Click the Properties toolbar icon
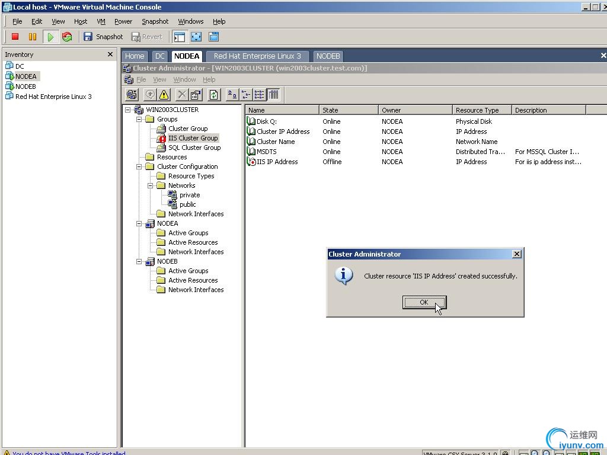The width and height of the screenshot is (607, 455). pyautogui.click(x=196, y=94)
